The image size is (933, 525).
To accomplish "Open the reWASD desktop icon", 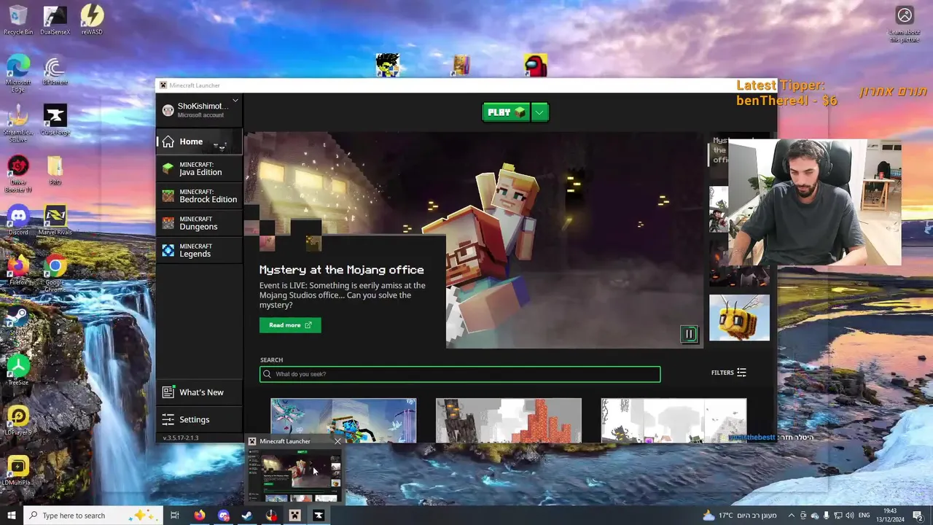I will coord(92,20).
